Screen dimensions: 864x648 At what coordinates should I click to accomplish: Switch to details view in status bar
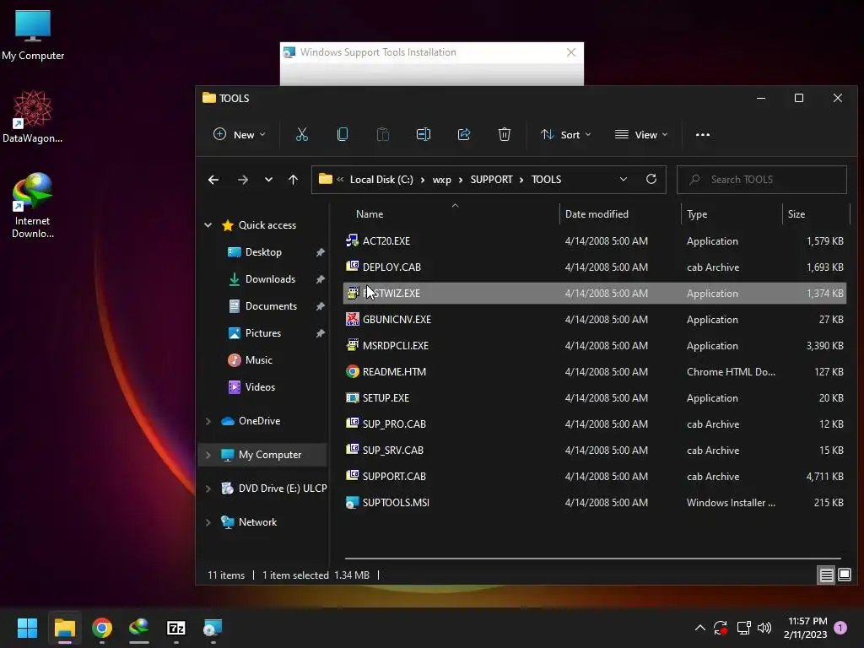click(826, 575)
